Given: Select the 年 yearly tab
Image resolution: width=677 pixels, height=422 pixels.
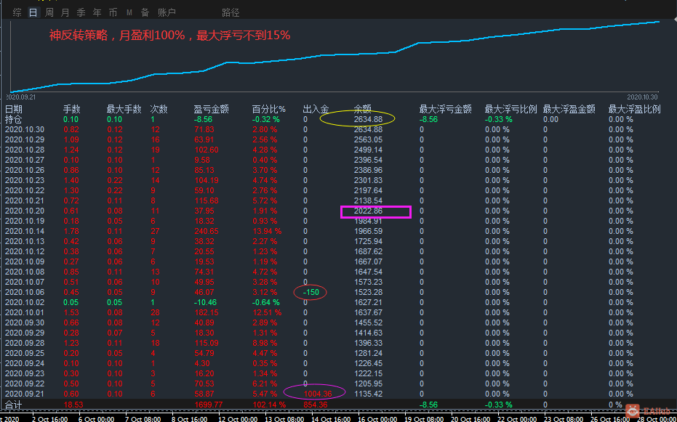Looking at the screenshot, I should click(x=97, y=12).
